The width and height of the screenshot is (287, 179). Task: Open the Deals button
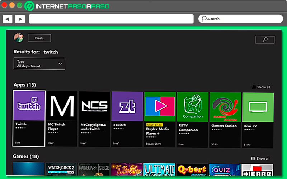[39, 38]
